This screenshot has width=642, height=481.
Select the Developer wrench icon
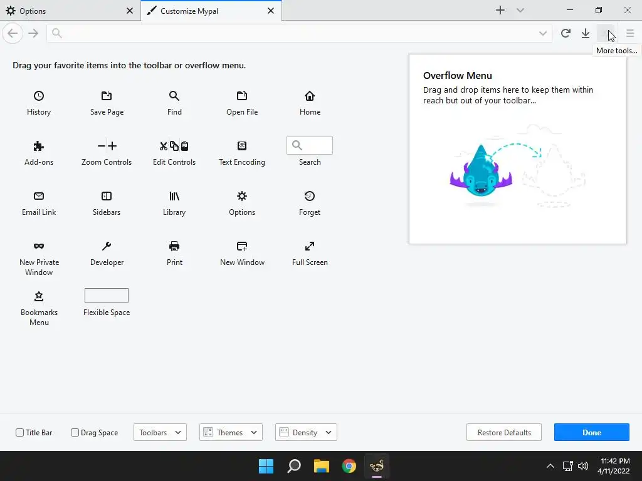[107, 246]
